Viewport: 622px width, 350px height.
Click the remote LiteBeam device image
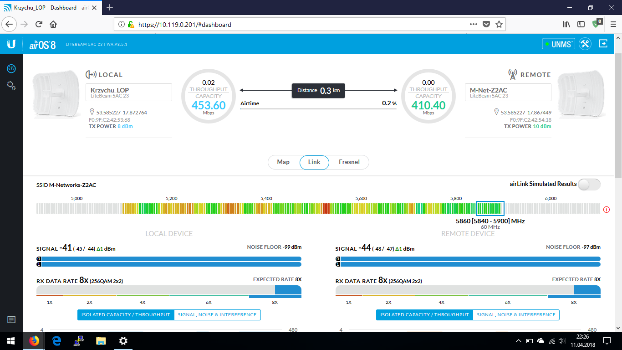[x=581, y=93]
